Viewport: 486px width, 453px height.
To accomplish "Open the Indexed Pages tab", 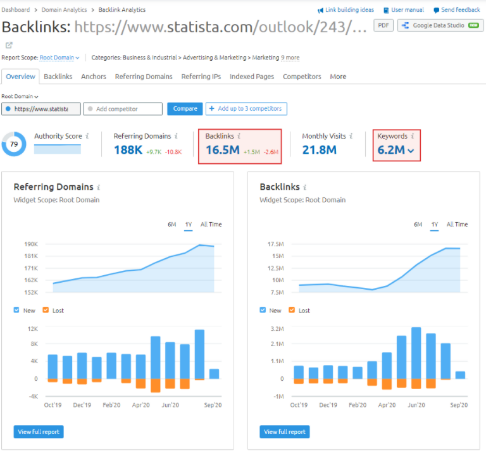I will [252, 77].
